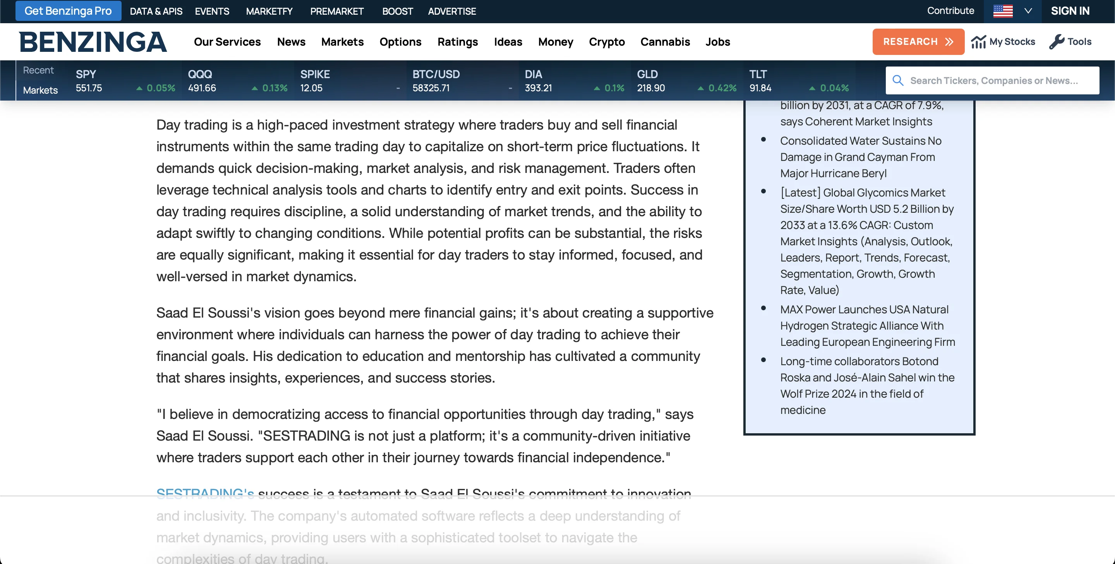Open the Markets navigation menu

point(342,42)
